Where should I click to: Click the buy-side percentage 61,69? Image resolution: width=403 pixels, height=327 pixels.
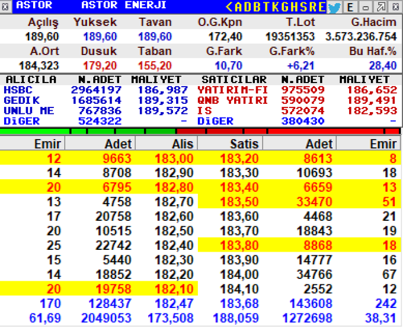pyautogui.click(x=45, y=318)
